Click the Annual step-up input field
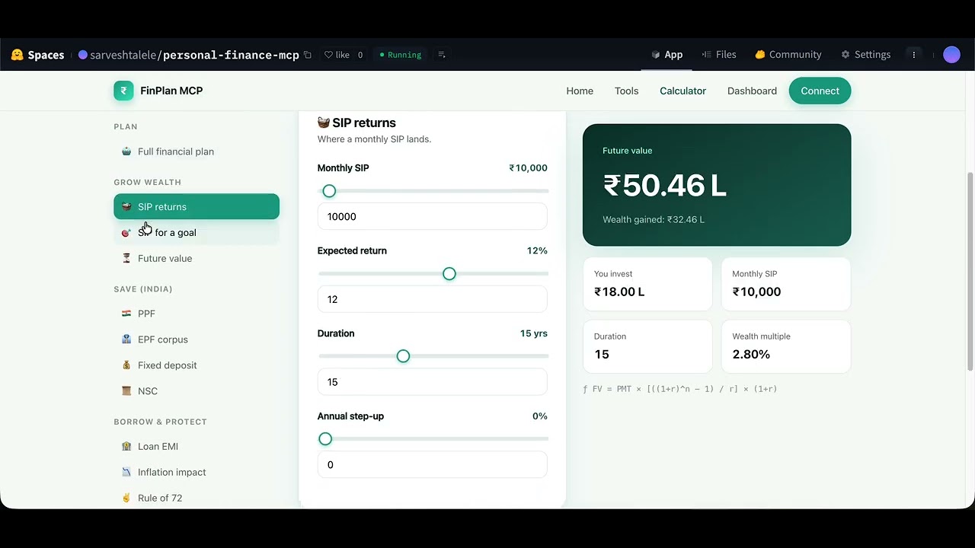975x548 pixels. point(432,465)
